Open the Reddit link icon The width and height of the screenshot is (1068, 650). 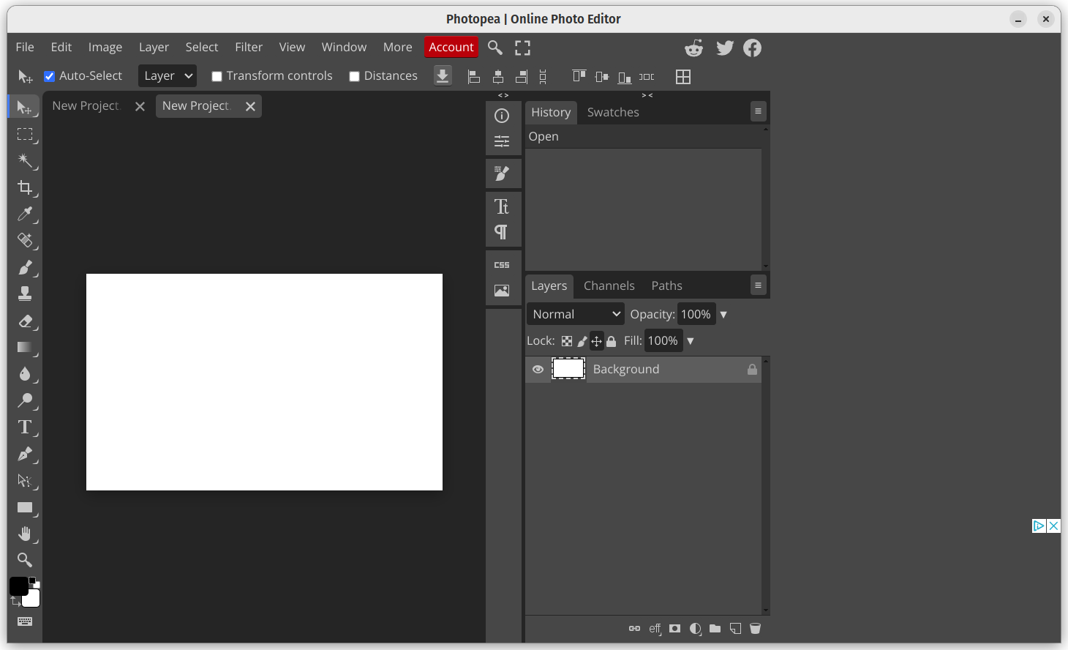pos(693,48)
